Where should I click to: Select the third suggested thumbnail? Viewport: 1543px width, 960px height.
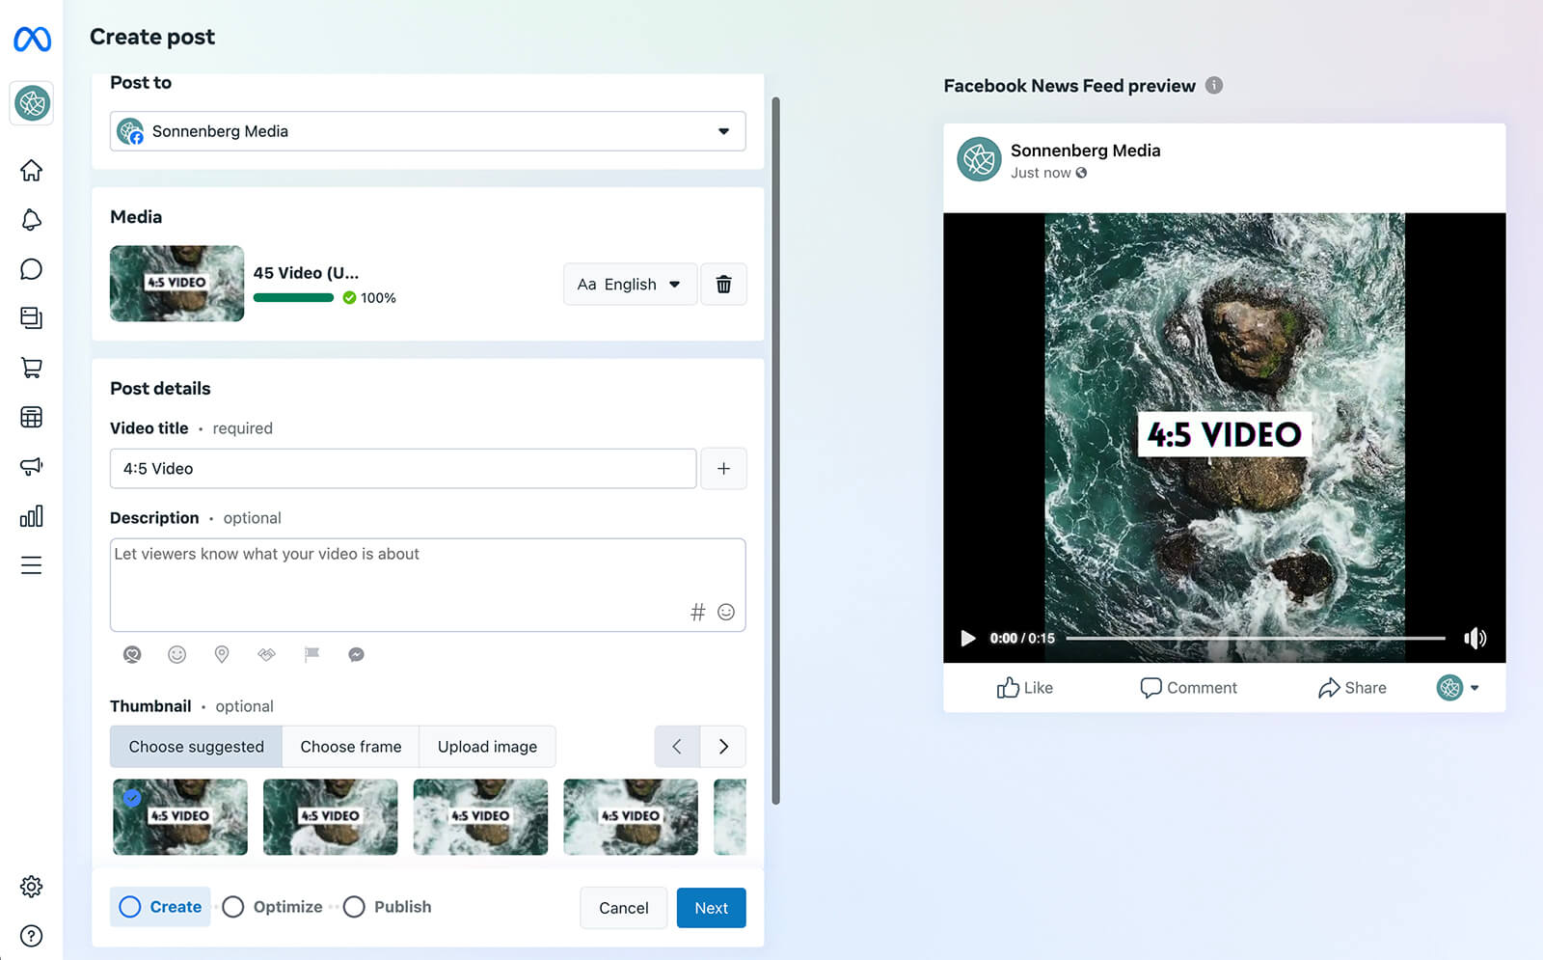(x=480, y=817)
